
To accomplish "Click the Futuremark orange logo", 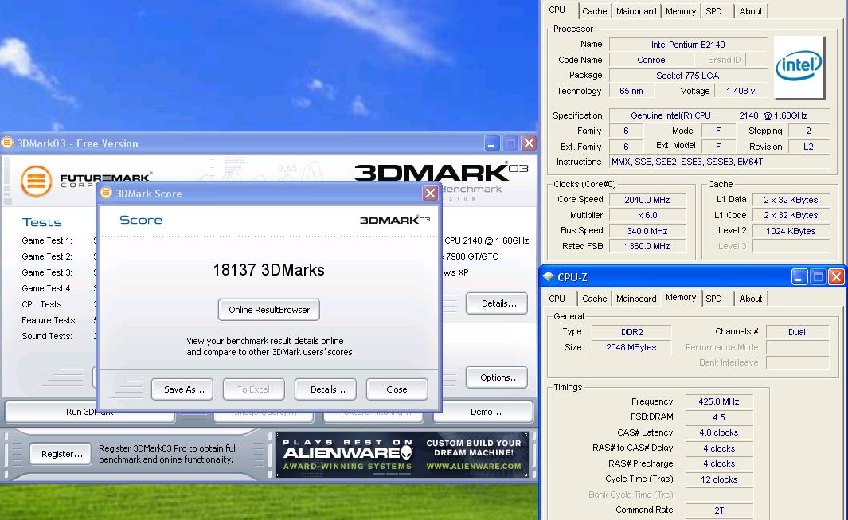I will click(x=37, y=181).
